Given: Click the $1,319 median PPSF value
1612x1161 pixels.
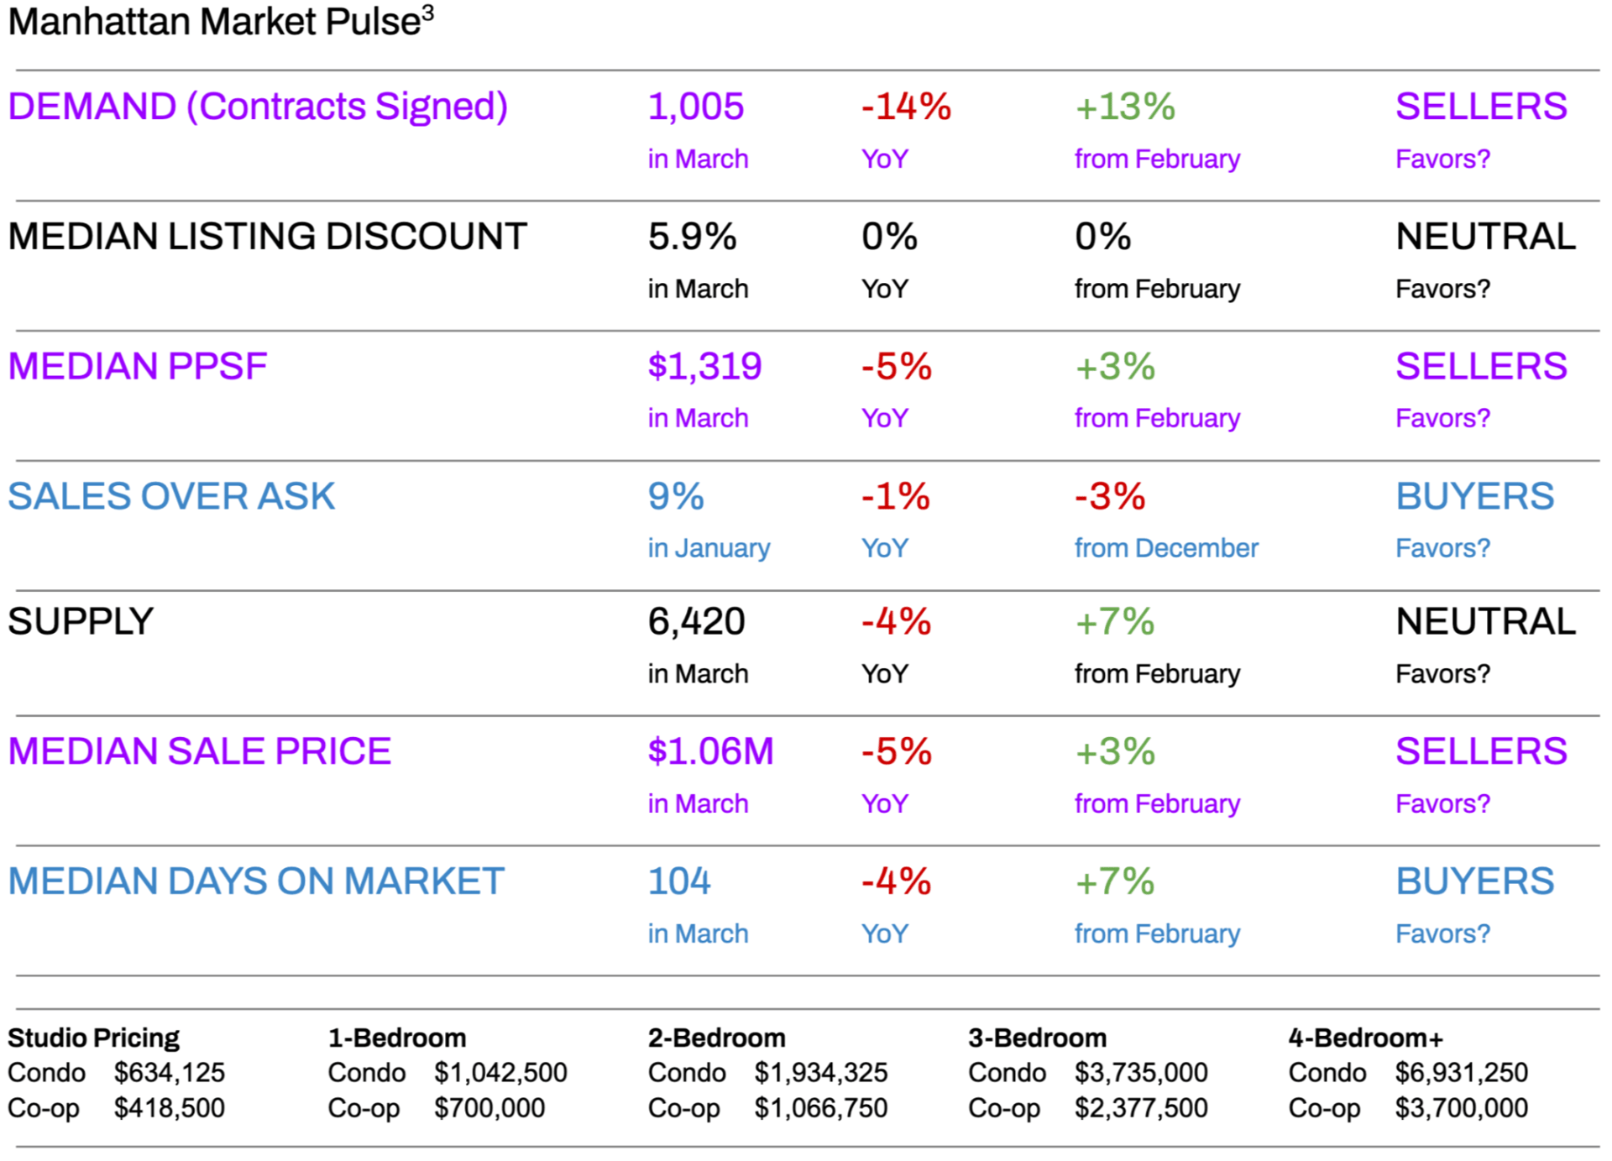Looking at the screenshot, I should point(704,367).
